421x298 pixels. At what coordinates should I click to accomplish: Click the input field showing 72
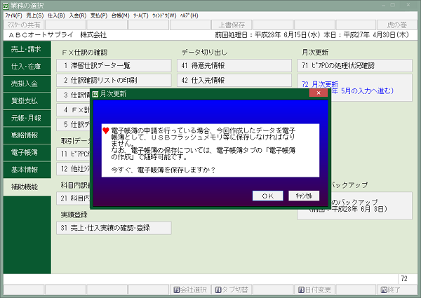pos(407,279)
